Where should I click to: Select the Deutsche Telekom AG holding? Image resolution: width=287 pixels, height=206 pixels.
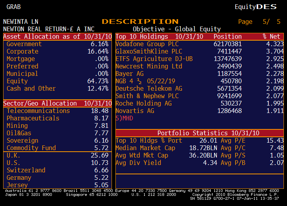[149, 88]
